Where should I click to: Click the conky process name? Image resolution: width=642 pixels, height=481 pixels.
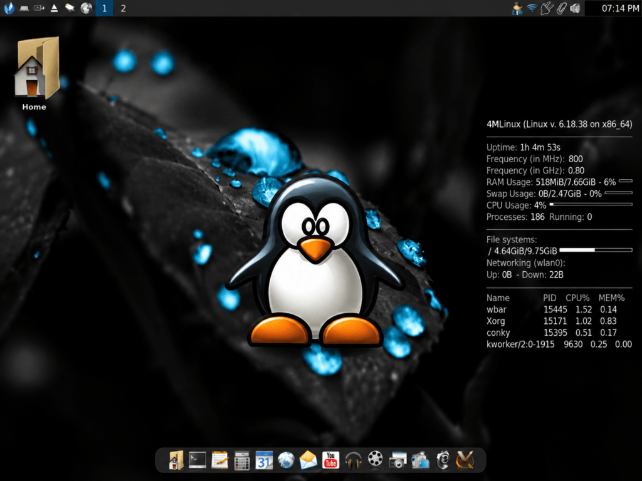[498, 333]
